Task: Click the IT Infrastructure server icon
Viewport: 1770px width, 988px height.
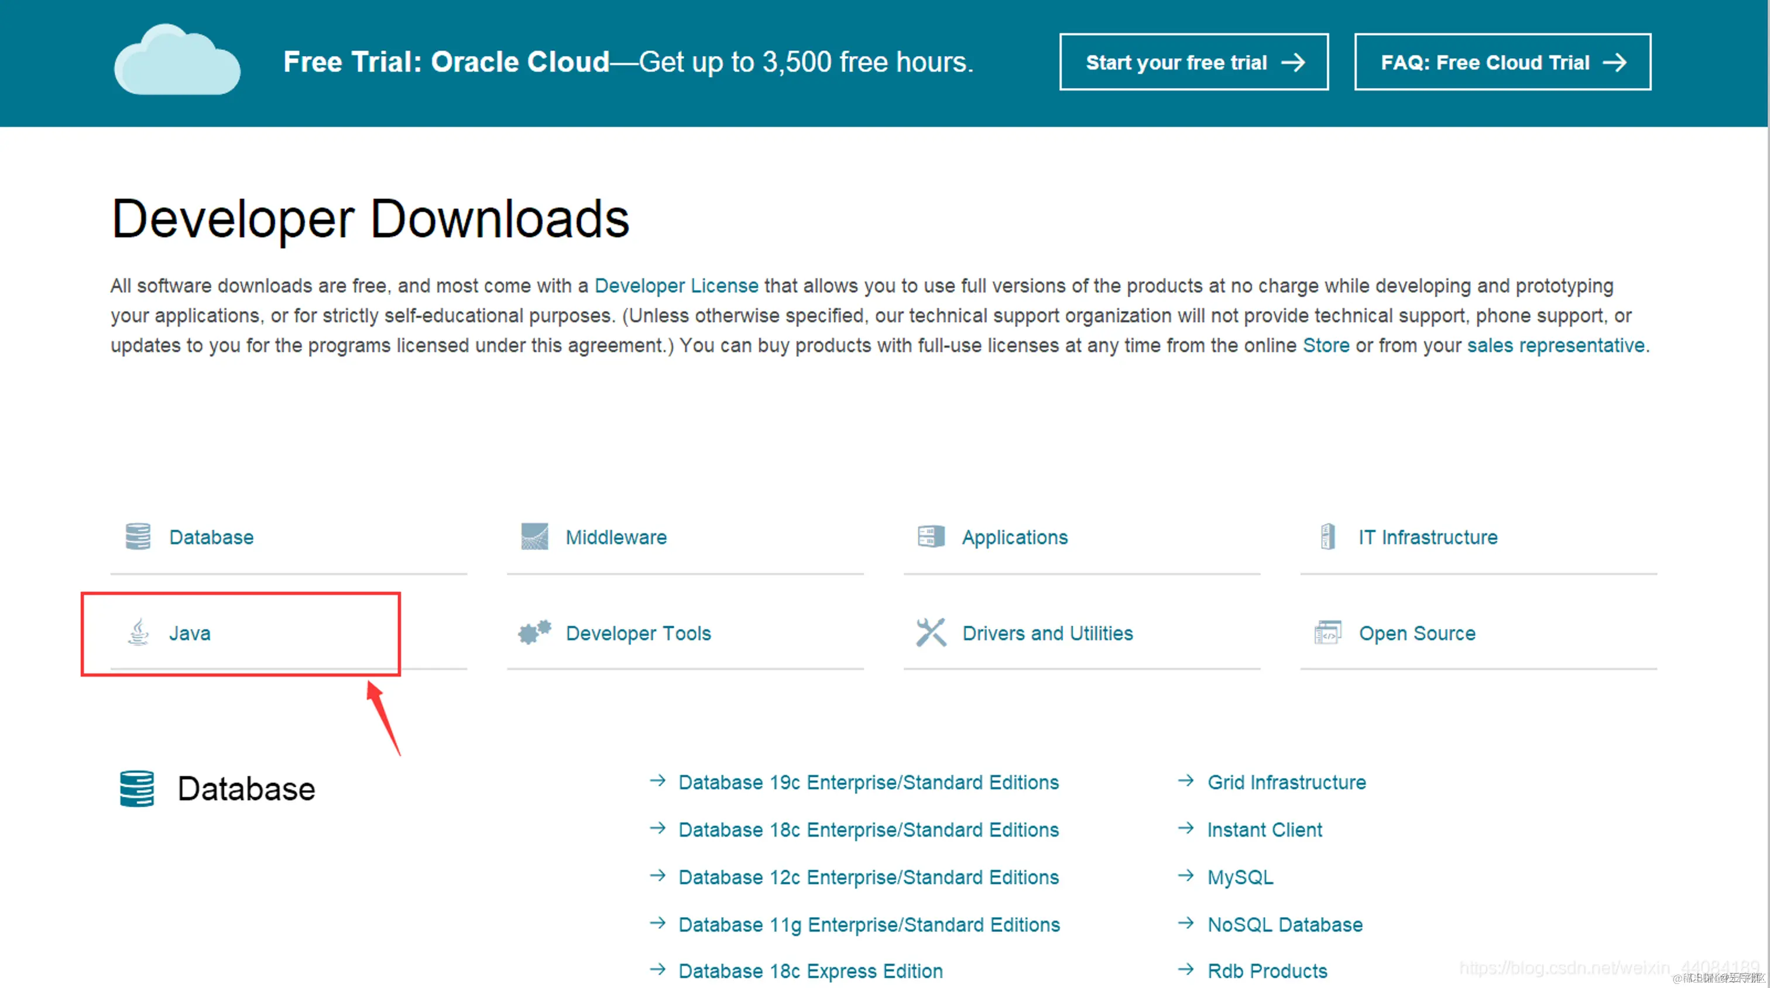Action: 1327,536
